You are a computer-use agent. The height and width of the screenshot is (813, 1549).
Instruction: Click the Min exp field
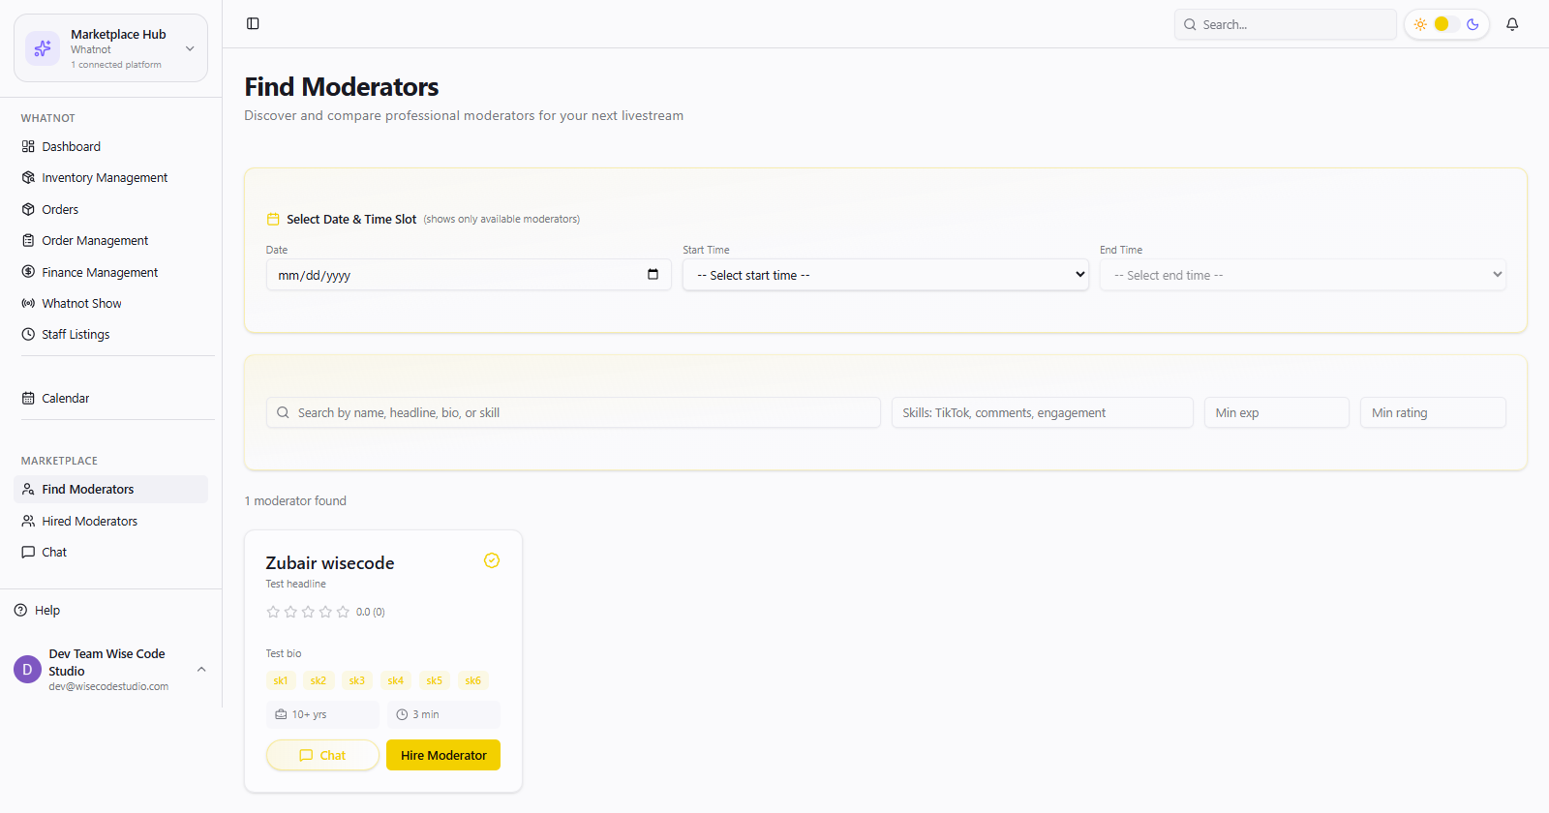coord(1276,412)
